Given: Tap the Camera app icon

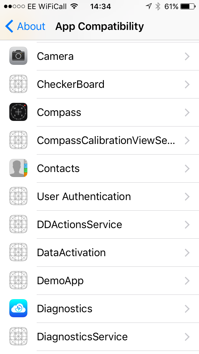Looking at the screenshot, I should 18,56.
